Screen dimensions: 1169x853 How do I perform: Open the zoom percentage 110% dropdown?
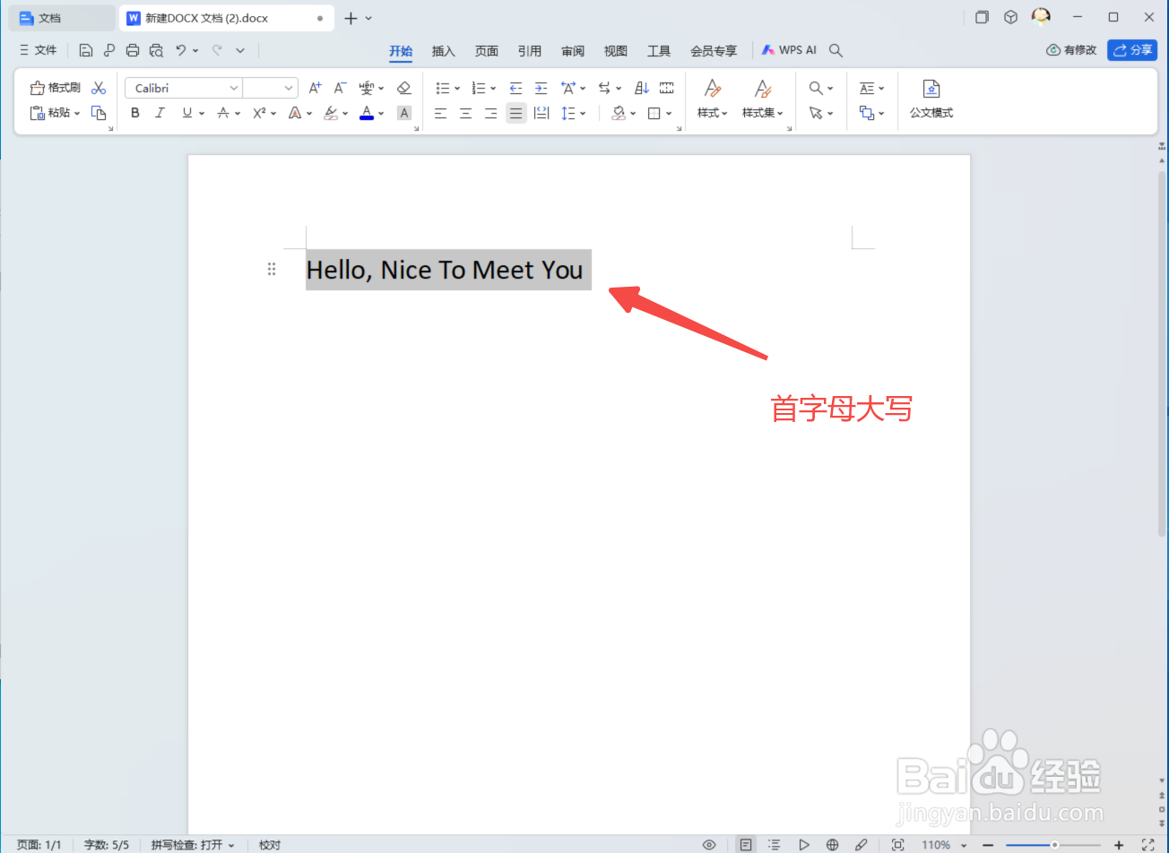(x=964, y=845)
